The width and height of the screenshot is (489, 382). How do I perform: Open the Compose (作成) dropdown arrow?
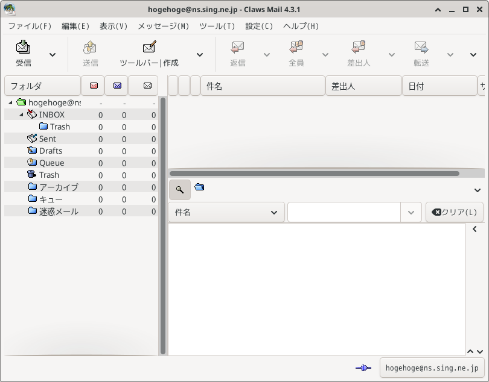click(200, 54)
